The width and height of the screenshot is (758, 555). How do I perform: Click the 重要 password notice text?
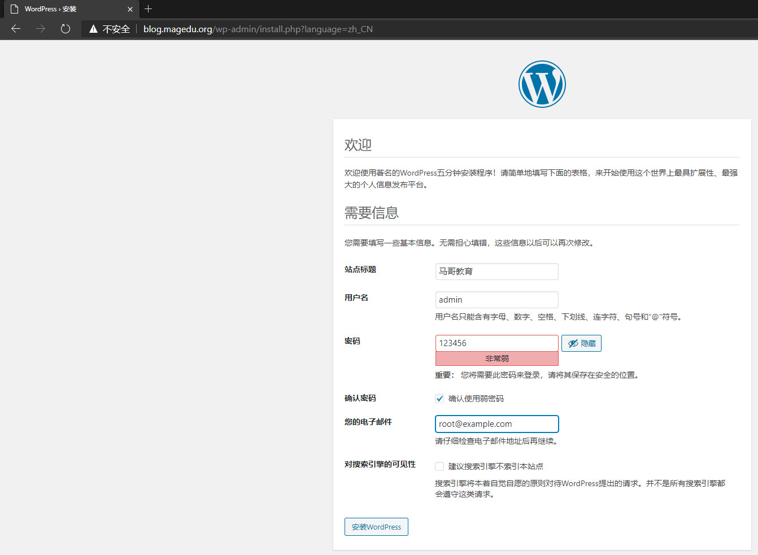(x=538, y=375)
